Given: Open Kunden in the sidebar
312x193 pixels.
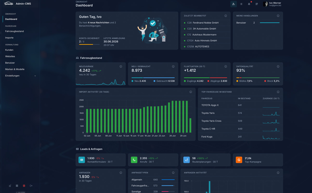Looking at the screenshot, I should [x=9, y=50].
